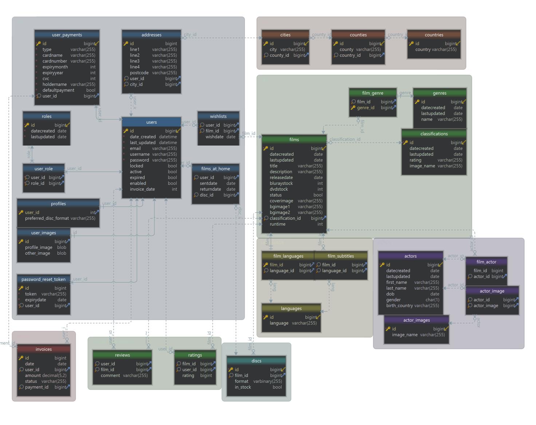The height and width of the screenshot is (425, 536).
Task: Click magnifier icon beside counties country_id
Action: click(x=336, y=55)
